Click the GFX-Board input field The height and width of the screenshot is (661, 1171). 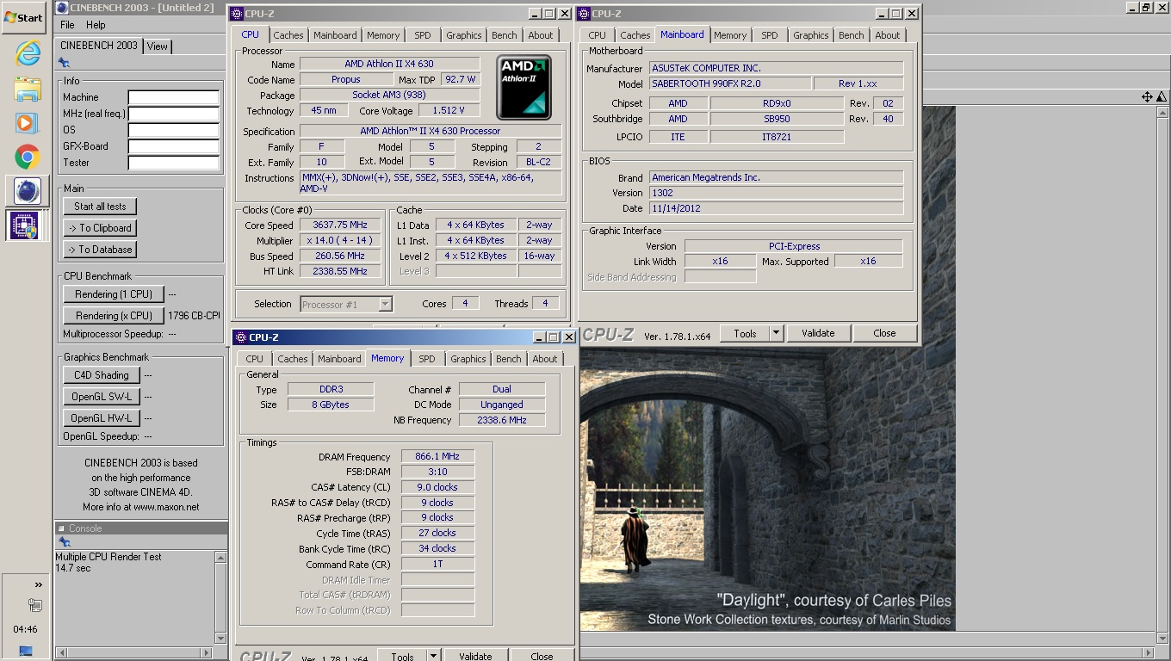[x=173, y=146]
